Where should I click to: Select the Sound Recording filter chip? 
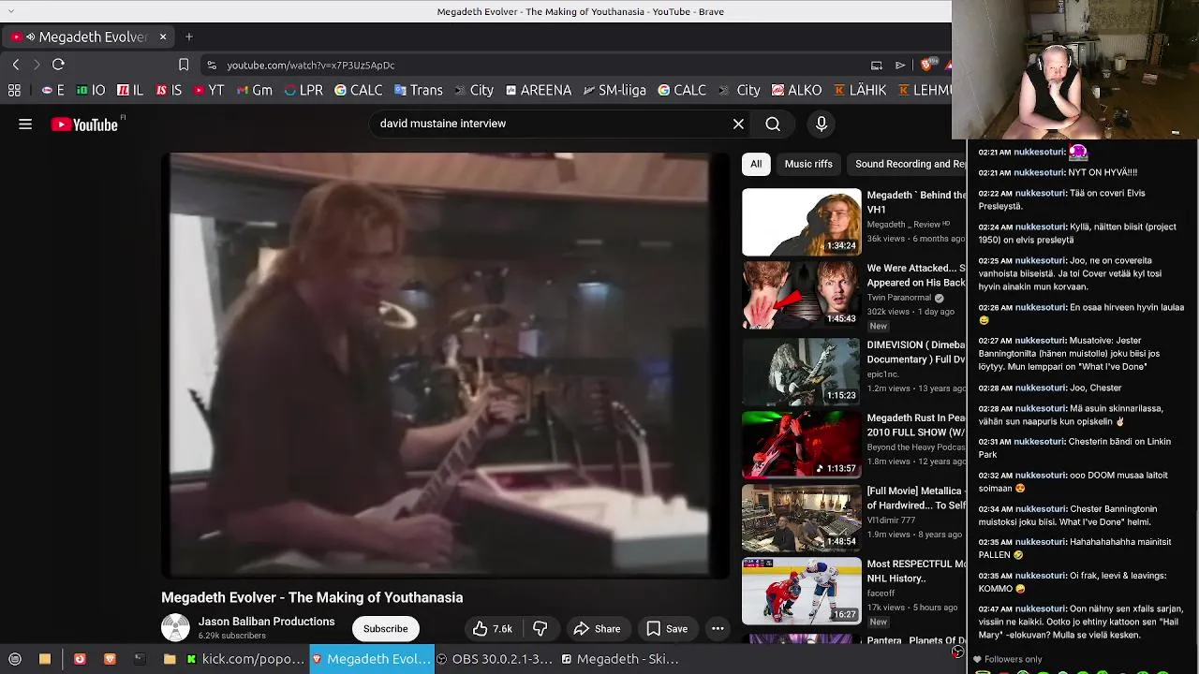tap(907, 164)
